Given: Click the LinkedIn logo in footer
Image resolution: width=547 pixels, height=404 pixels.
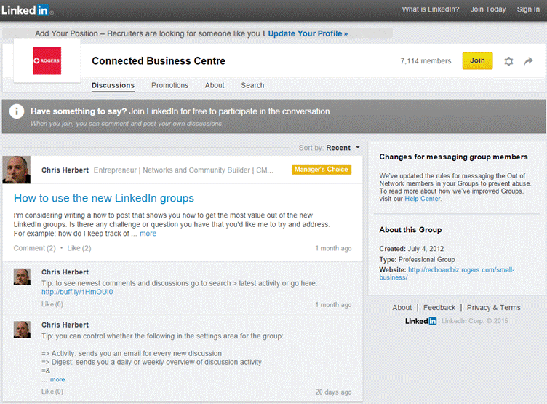Looking at the screenshot, I should [420, 321].
